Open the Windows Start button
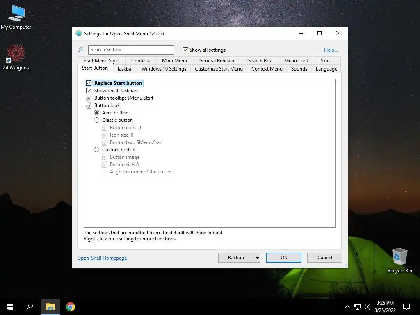The image size is (420, 315). [x=10, y=307]
